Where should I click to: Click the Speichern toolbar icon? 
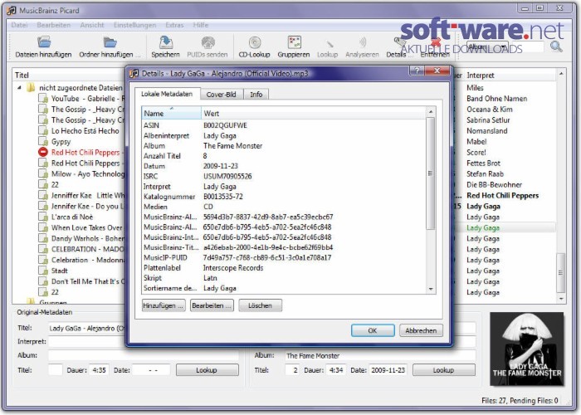(x=166, y=41)
